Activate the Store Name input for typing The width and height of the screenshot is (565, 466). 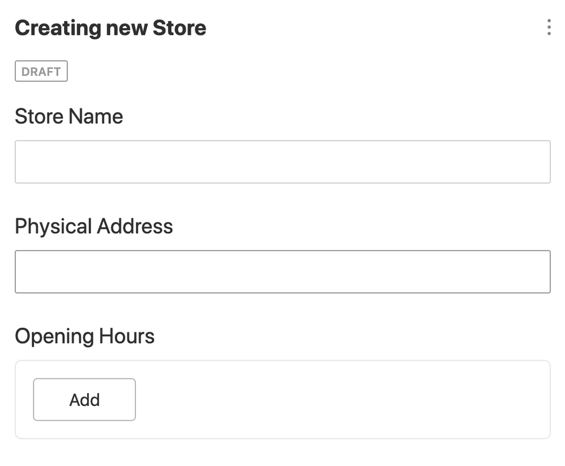point(282,162)
